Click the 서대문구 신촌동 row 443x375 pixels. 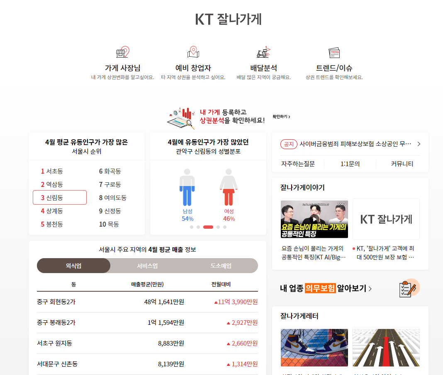(147, 364)
